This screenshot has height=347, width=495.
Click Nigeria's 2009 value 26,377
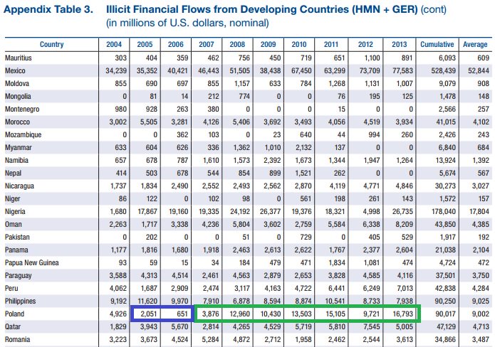coord(270,211)
